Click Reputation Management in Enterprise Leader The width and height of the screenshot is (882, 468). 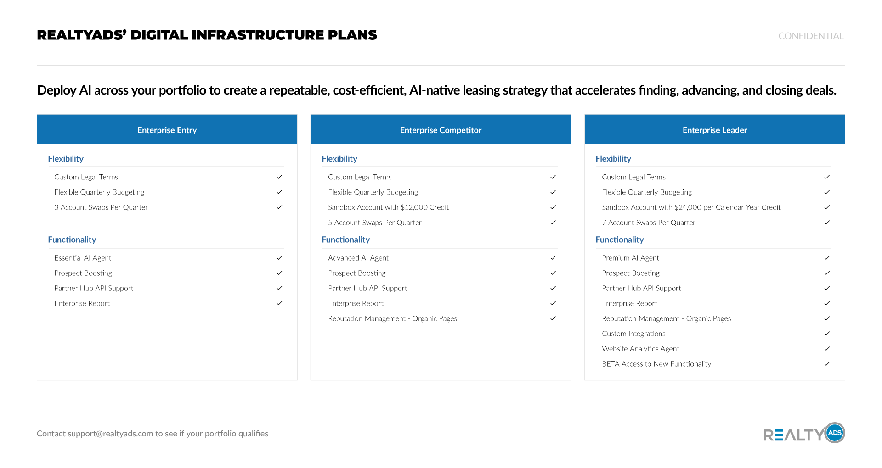(667, 318)
